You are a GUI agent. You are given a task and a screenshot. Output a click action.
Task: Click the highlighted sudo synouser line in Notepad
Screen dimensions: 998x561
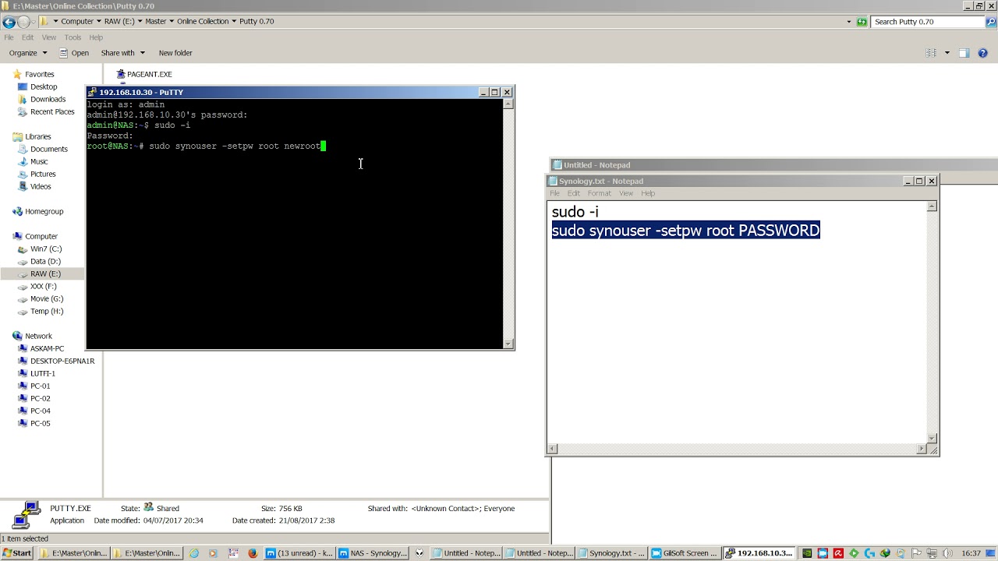coord(686,231)
